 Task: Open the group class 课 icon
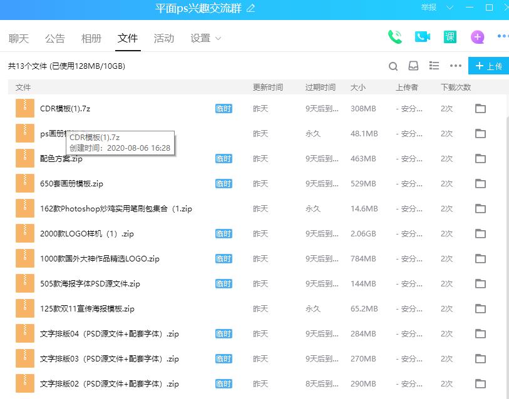click(450, 36)
